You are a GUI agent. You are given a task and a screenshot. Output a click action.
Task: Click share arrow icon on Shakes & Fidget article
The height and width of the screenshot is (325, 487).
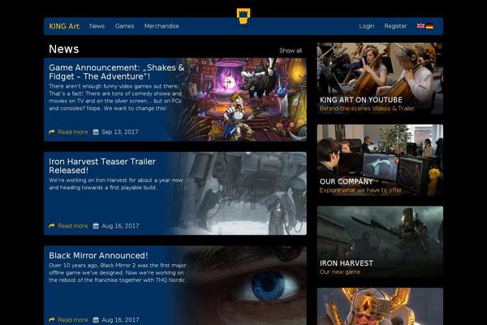(x=52, y=132)
